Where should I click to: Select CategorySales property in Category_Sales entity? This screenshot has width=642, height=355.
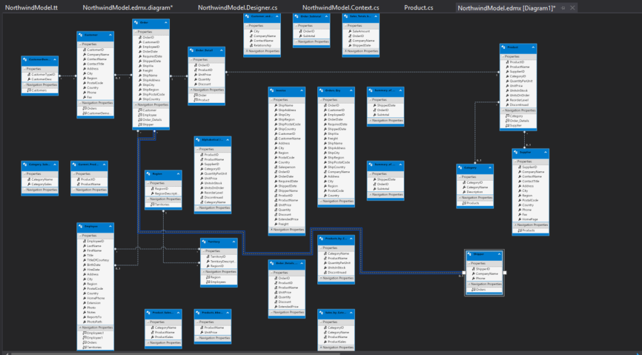(x=39, y=184)
